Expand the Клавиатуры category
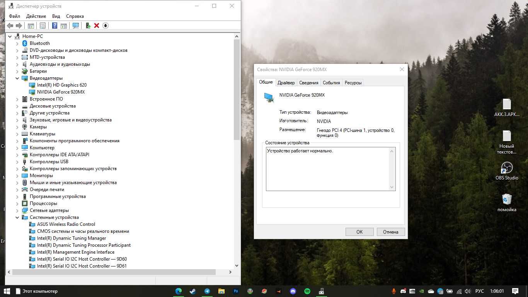 (x=17, y=134)
